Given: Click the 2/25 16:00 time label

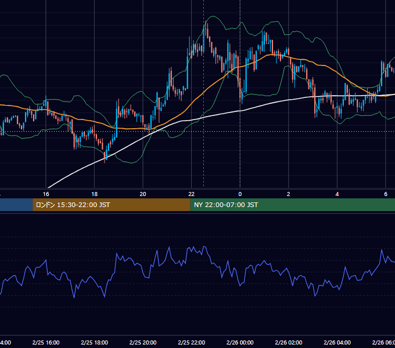Looking at the screenshot, I should click(x=46, y=342).
